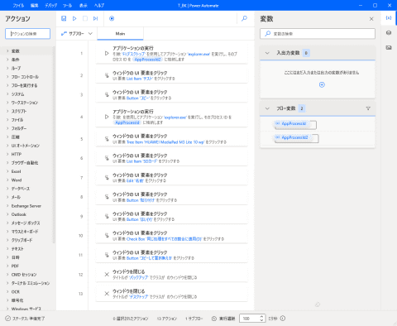397x326 pixels.
Task: Run the flow with play icon
Action: click(74, 18)
